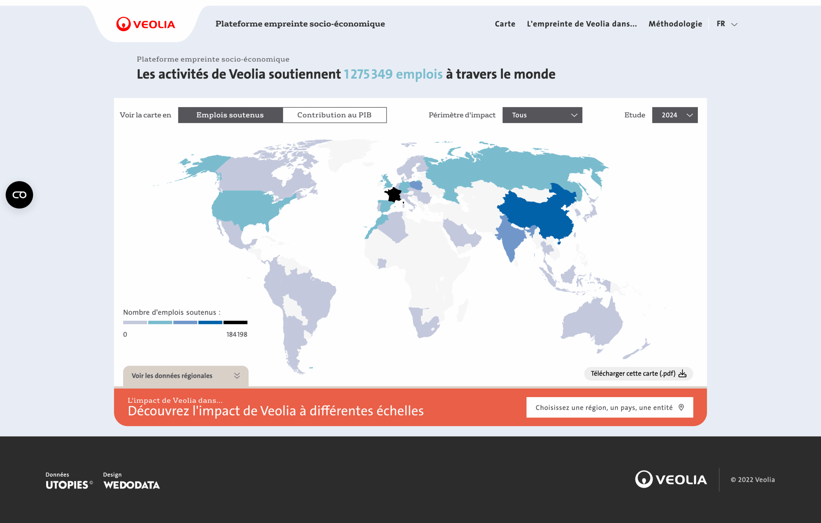Click the region, country, entity search field

pos(604,408)
